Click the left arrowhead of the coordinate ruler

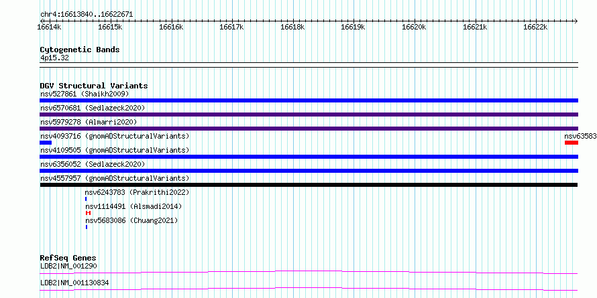[x=42, y=21]
